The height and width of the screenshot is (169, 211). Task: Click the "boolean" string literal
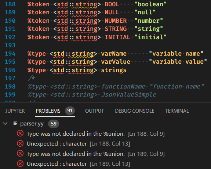pos(150,4)
